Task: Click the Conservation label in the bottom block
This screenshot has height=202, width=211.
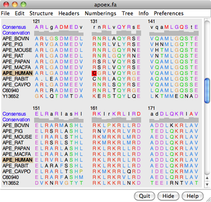Action: click(16, 120)
